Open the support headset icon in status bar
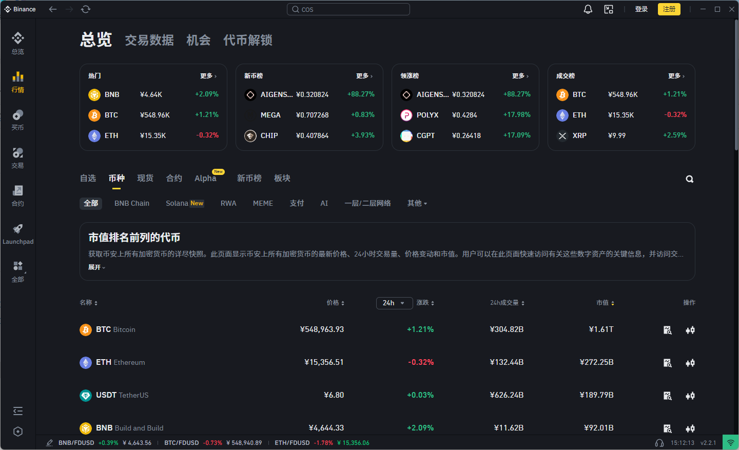 click(659, 443)
